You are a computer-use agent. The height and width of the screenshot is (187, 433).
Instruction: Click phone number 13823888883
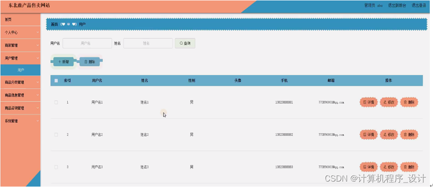tap(284, 167)
